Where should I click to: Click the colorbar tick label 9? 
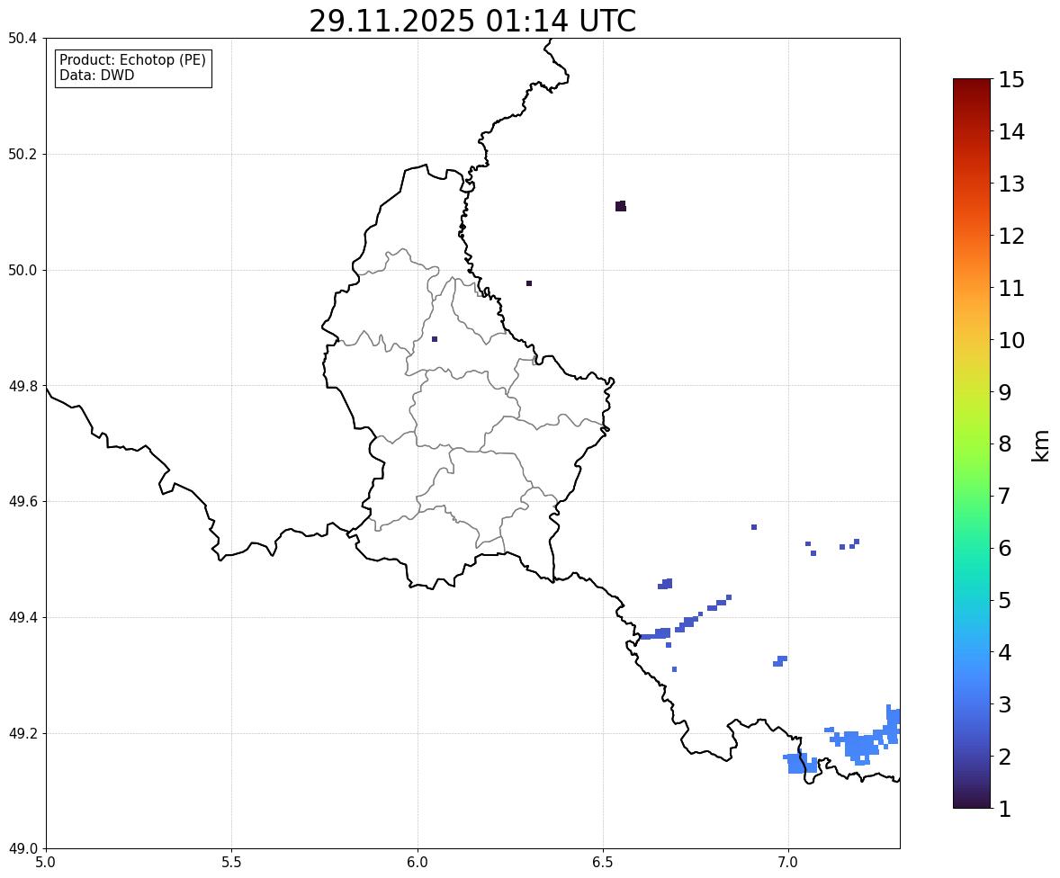pos(1005,392)
